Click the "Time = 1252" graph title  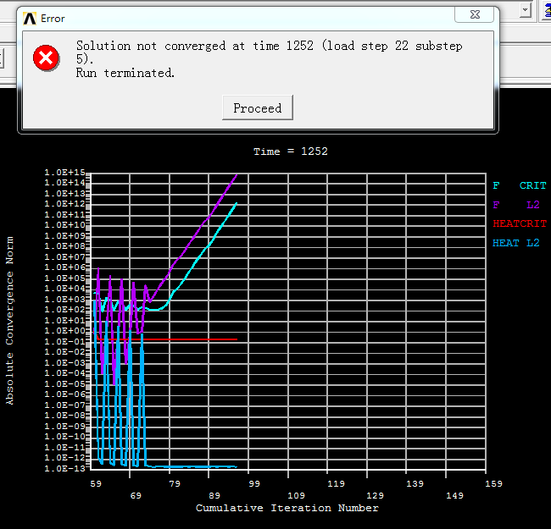coord(291,152)
